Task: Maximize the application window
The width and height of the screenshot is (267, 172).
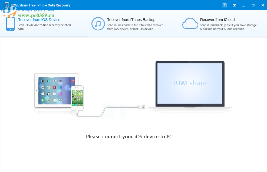Action: tap(253, 5)
